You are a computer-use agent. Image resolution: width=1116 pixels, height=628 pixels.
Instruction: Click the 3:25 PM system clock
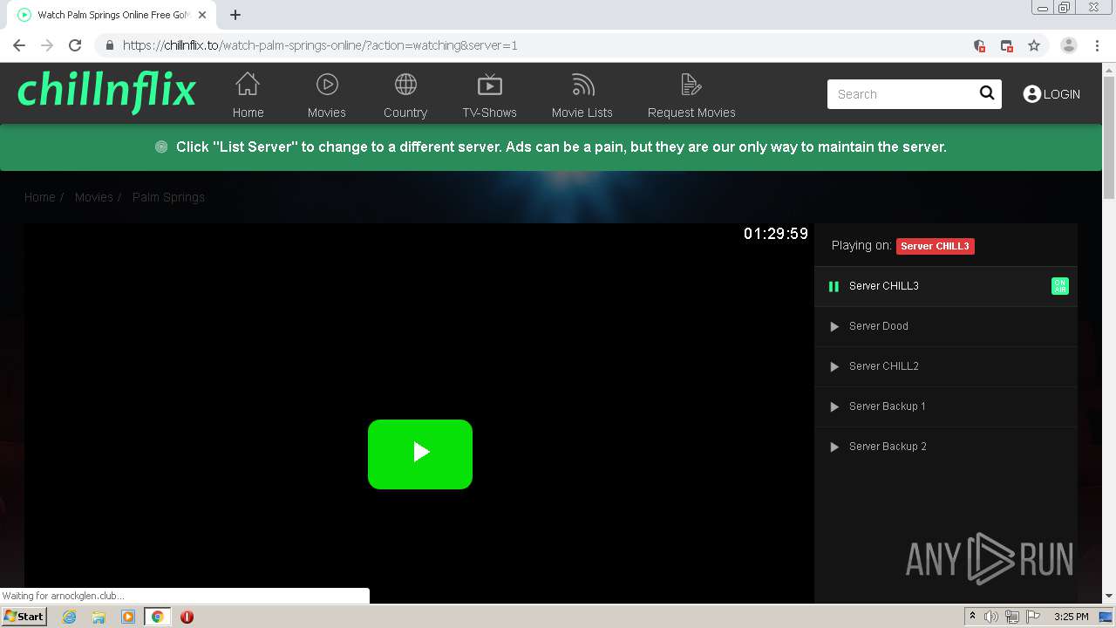[x=1071, y=617]
